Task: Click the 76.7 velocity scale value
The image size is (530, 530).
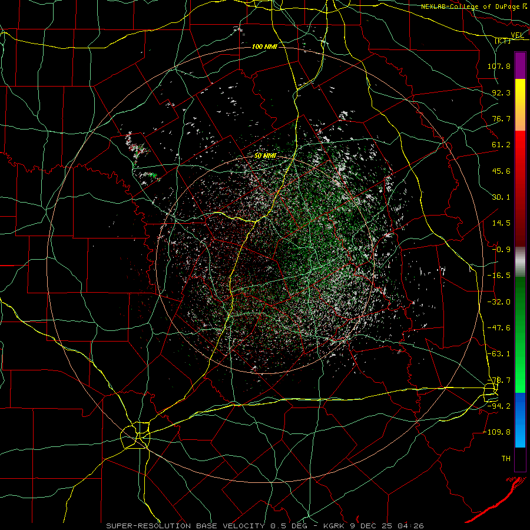Action: point(501,118)
